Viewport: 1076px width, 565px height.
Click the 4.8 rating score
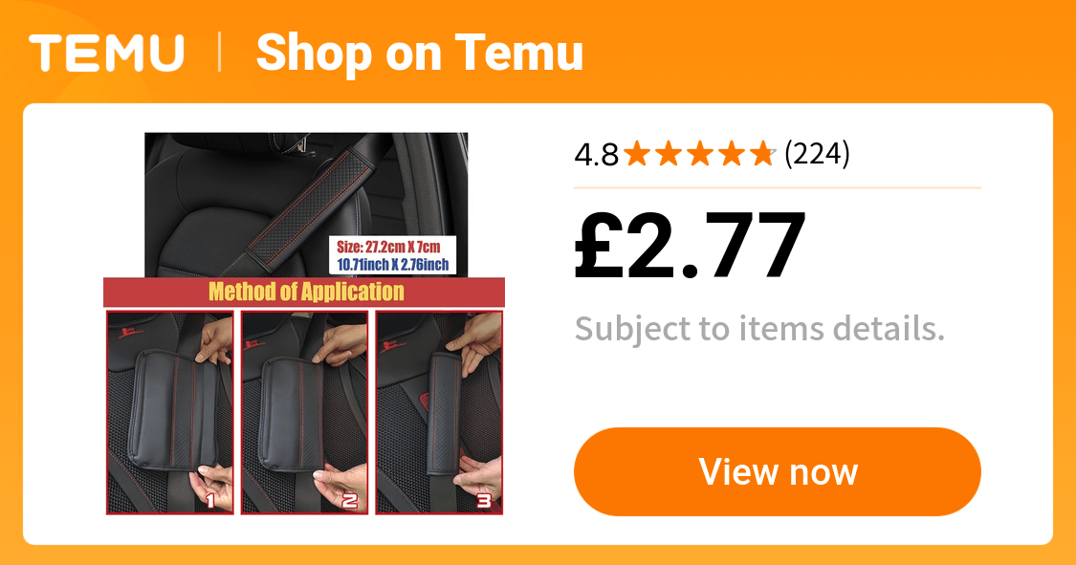596,154
